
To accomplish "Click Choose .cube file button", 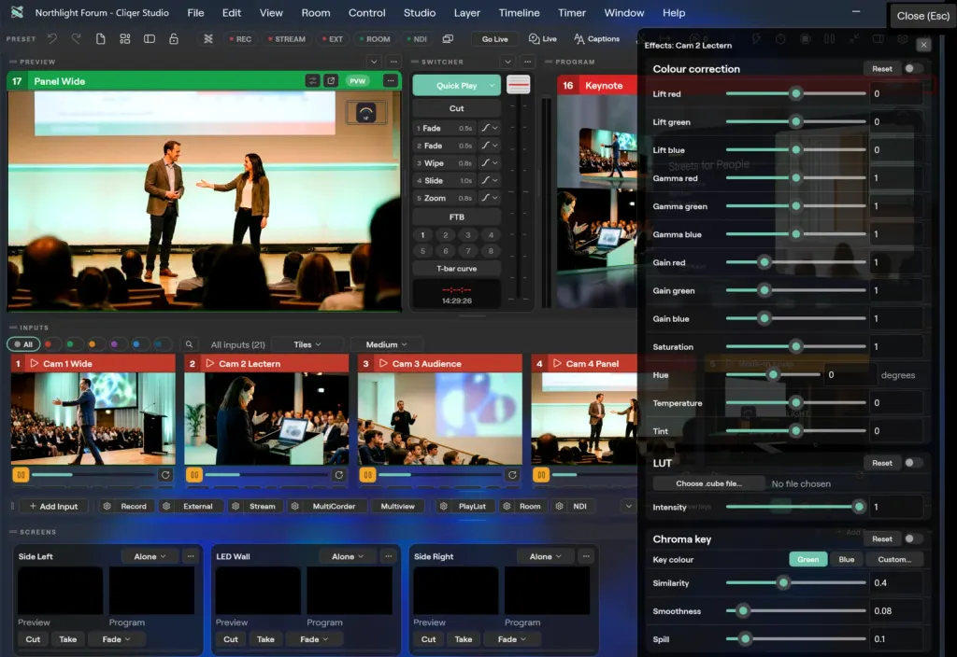I will pos(708,483).
